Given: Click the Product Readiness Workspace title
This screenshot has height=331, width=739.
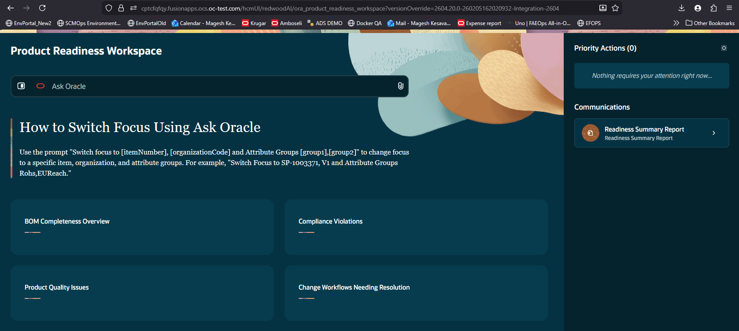Looking at the screenshot, I should point(86,51).
